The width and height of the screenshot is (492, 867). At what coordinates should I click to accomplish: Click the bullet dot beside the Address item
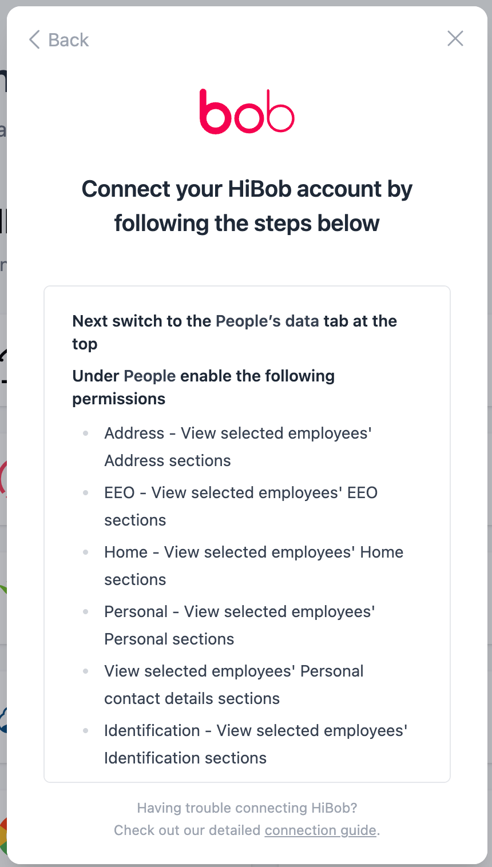(x=85, y=433)
